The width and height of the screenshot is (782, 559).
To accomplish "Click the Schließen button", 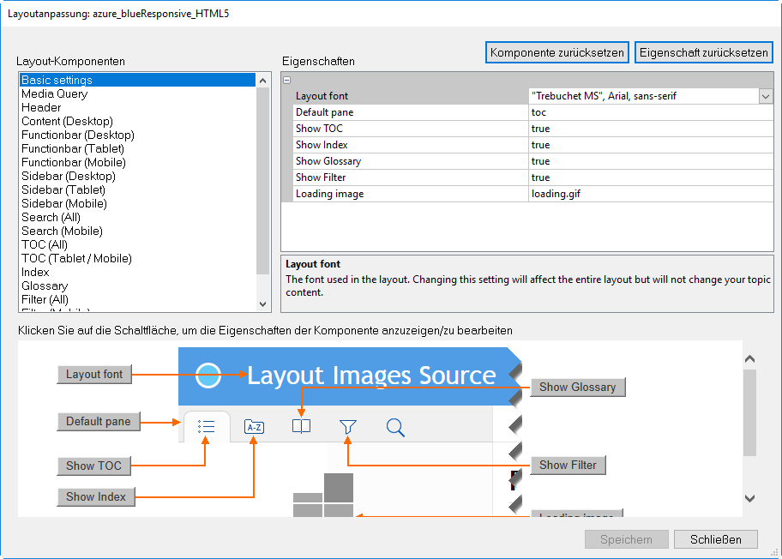I will pos(715,539).
